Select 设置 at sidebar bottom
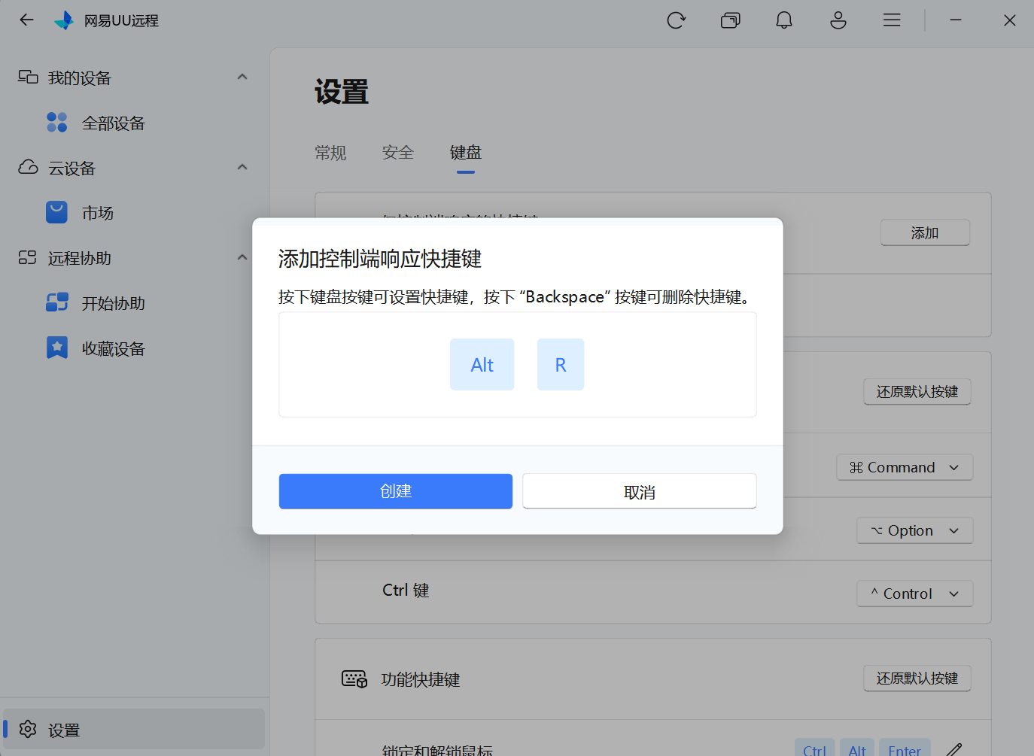Viewport: 1034px width, 756px height. point(135,729)
